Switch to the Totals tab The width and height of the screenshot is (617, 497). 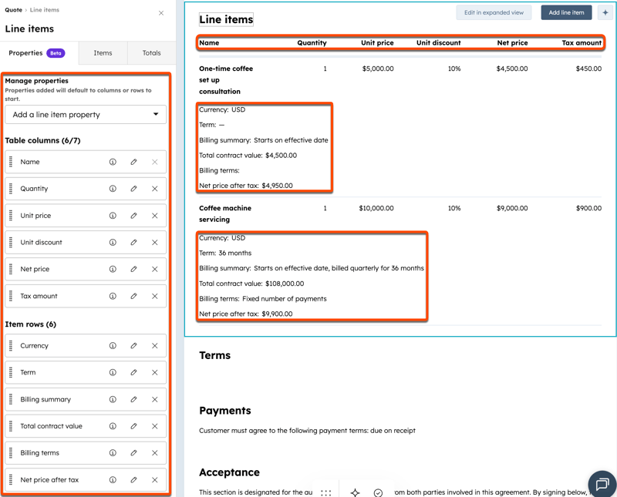tap(151, 53)
